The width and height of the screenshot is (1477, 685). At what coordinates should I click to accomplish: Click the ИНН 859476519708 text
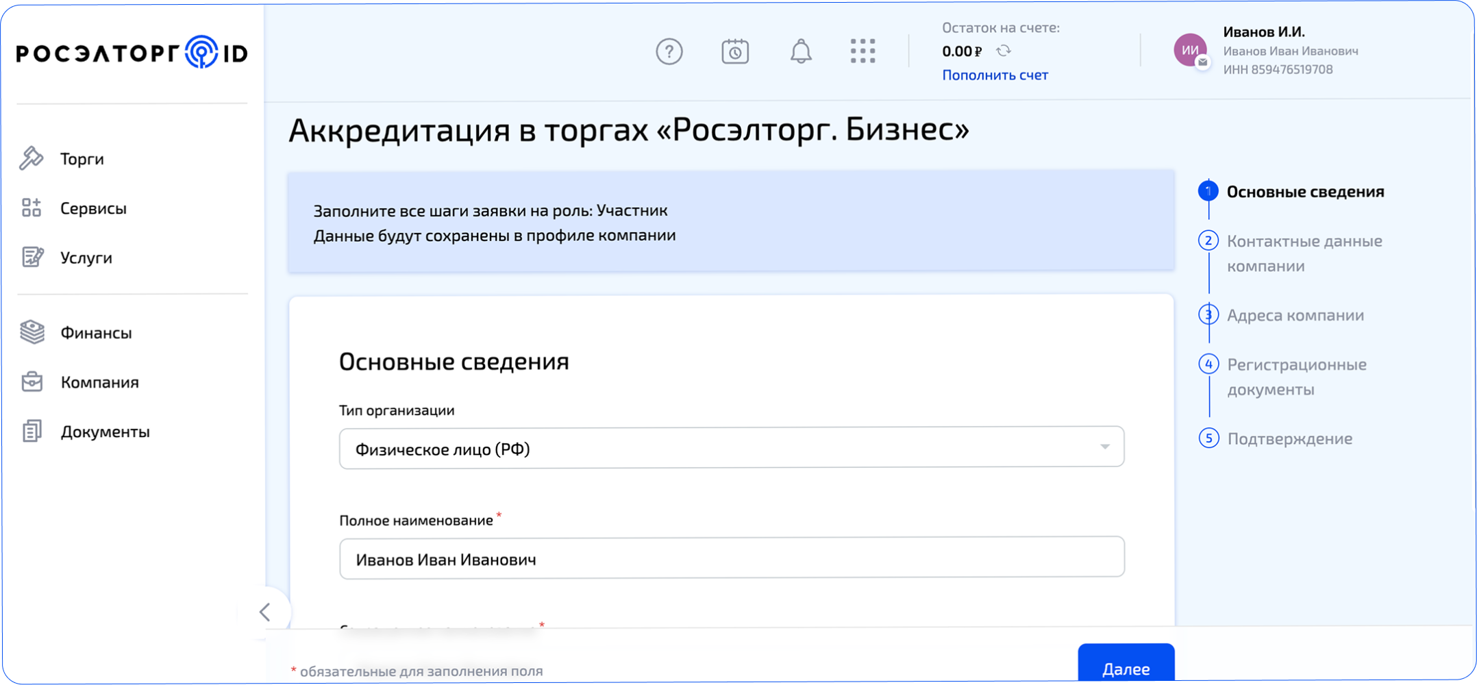click(x=1278, y=69)
